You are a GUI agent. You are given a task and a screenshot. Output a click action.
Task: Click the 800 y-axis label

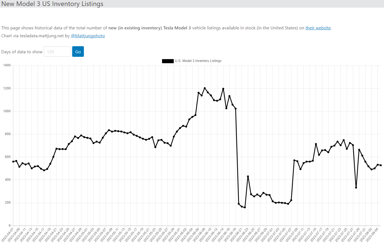click(x=8, y=134)
